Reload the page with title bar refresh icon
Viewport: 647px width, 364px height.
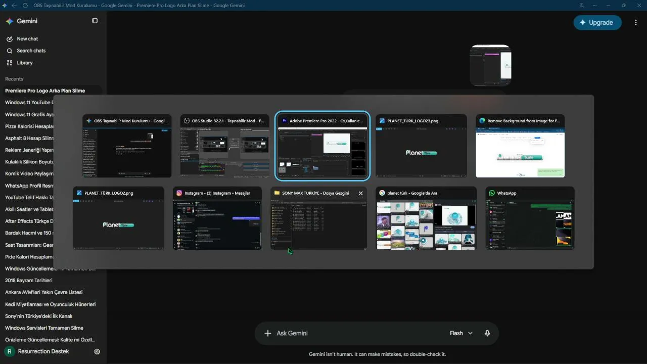25,6
